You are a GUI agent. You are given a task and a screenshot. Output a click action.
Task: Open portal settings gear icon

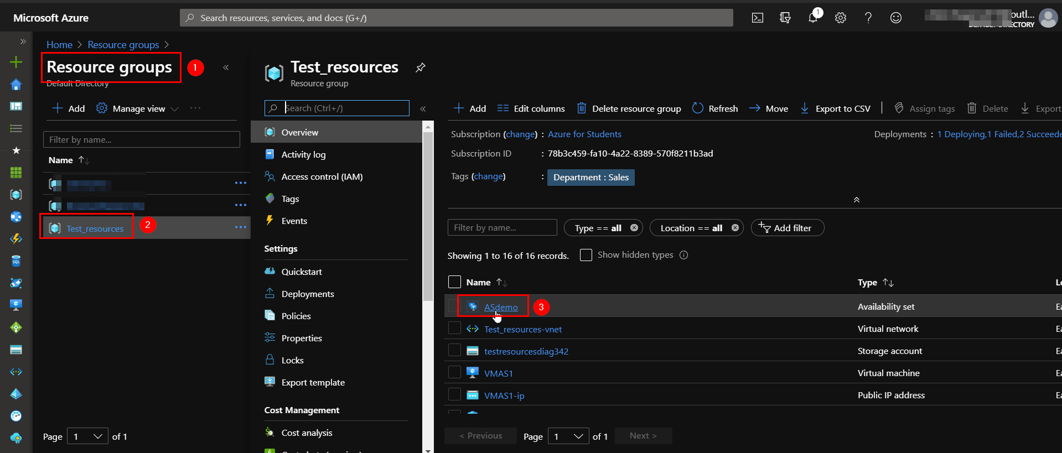click(840, 18)
